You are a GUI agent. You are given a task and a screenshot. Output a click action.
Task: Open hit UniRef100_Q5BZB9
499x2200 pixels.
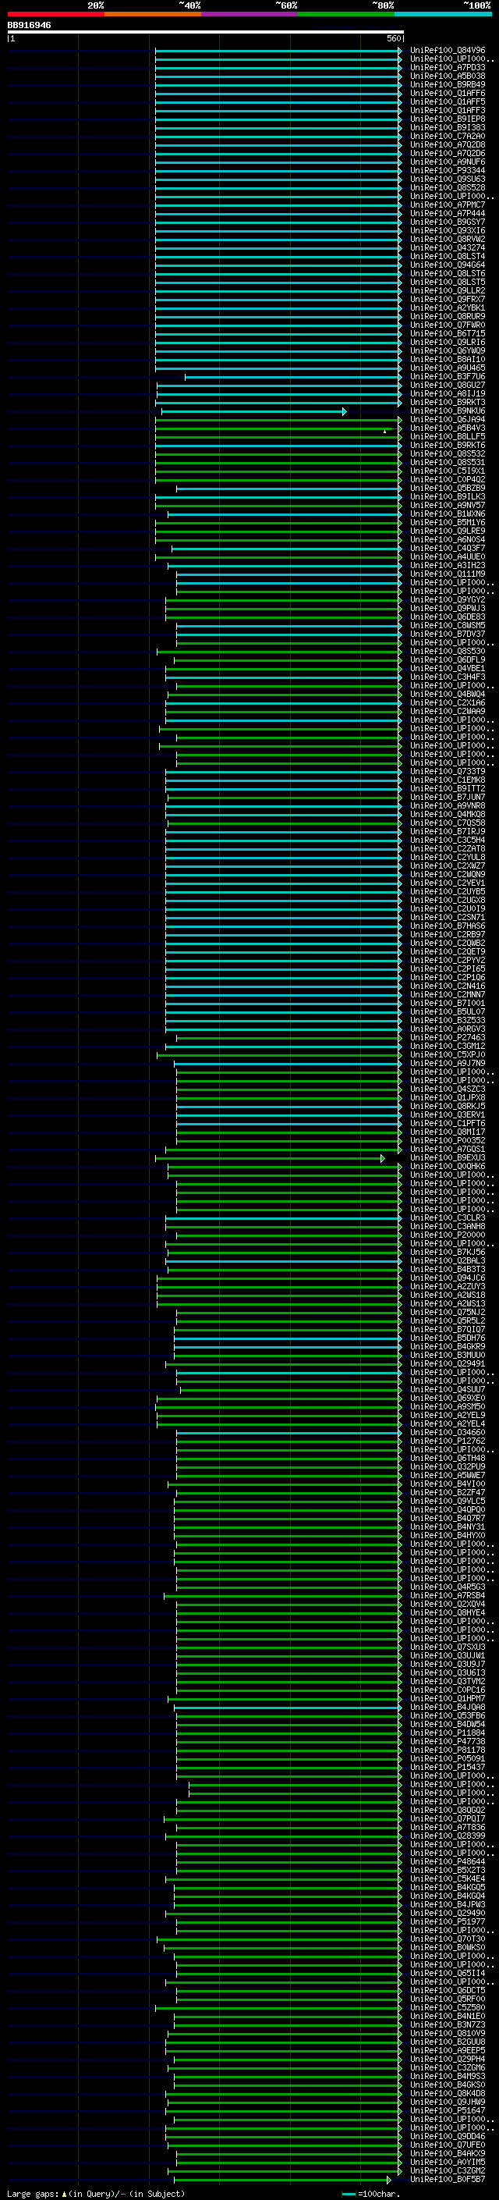(448, 488)
